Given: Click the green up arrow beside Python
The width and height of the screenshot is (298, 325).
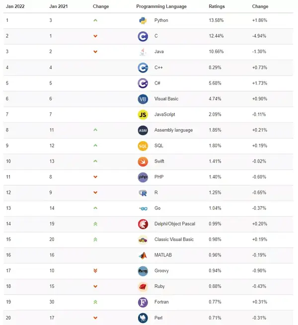Looking at the screenshot, I should pos(95,20).
